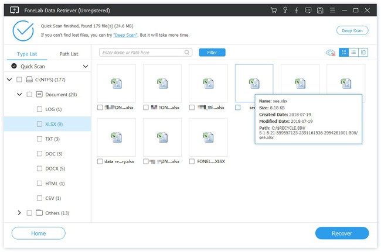Select the CSV (1) tree label
The image size is (381, 252).
(x=53, y=198)
